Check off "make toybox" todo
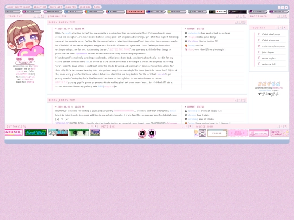The height and width of the screenshot is (220, 294). point(259,58)
